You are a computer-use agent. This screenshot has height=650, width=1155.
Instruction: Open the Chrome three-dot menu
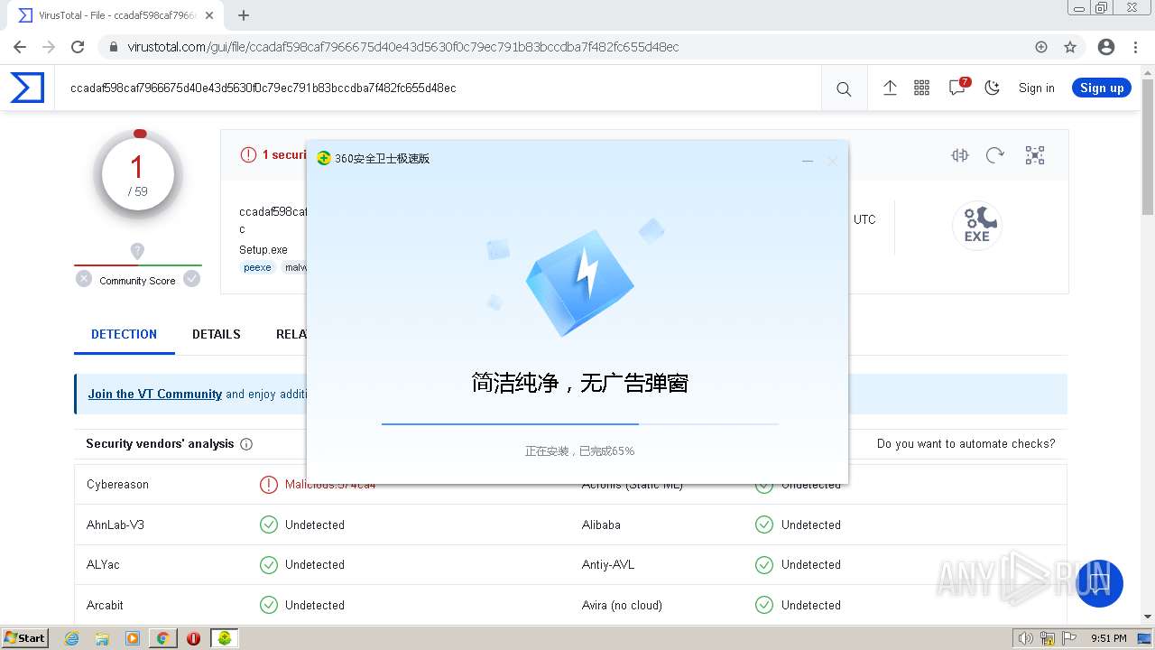coord(1135,47)
